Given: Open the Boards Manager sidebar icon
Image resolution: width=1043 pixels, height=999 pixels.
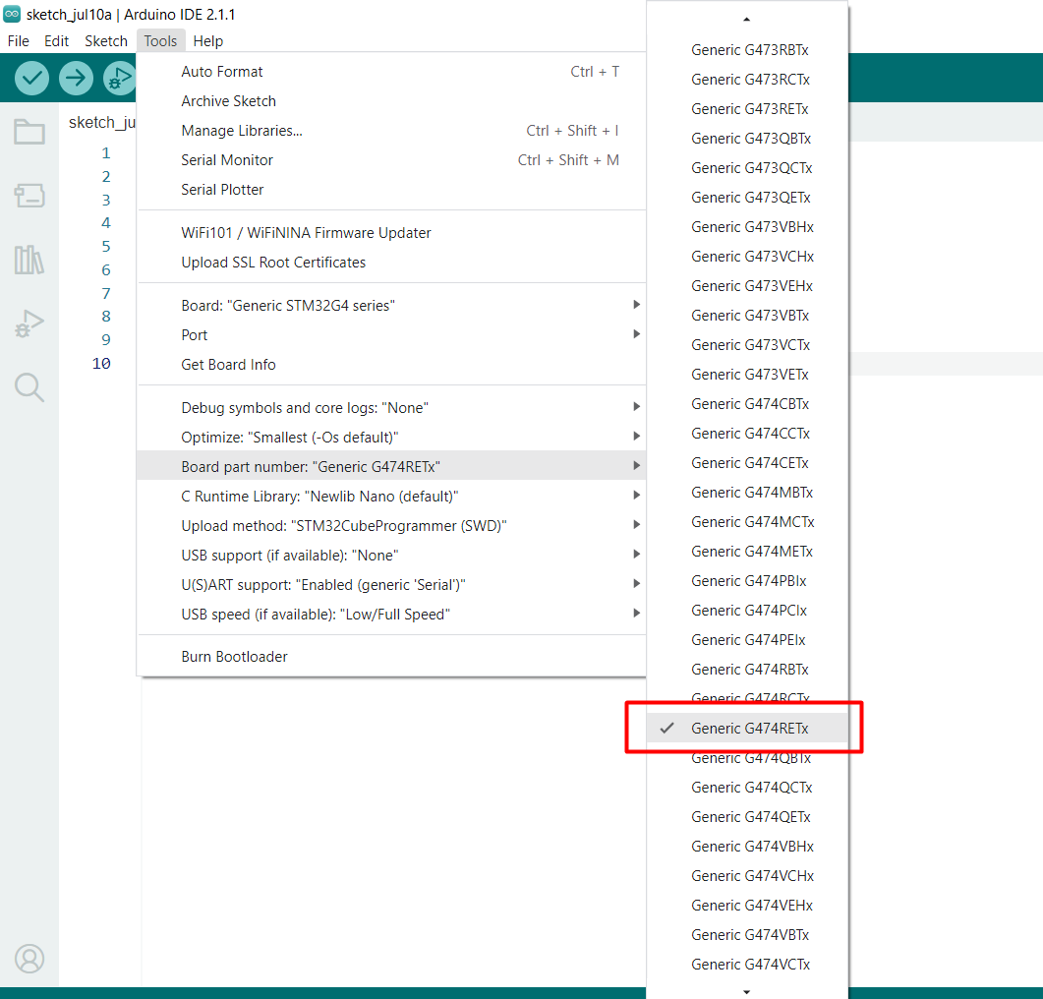Looking at the screenshot, I should [x=29, y=196].
